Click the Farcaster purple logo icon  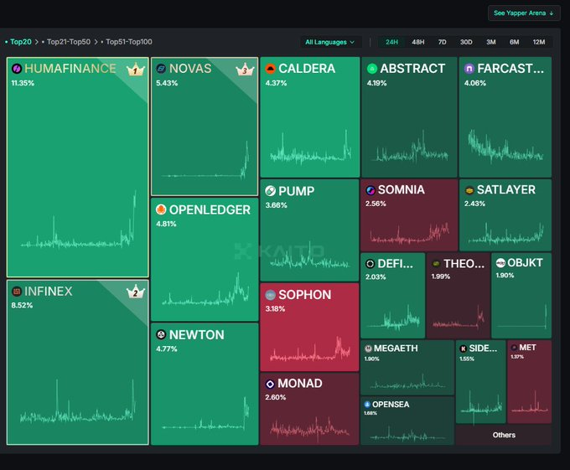pyautogui.click(x=469, y=69)
